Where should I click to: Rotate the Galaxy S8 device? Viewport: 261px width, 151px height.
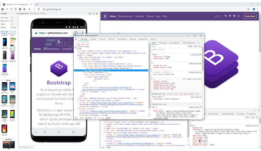pyautogui.click(x=90, y=14)
